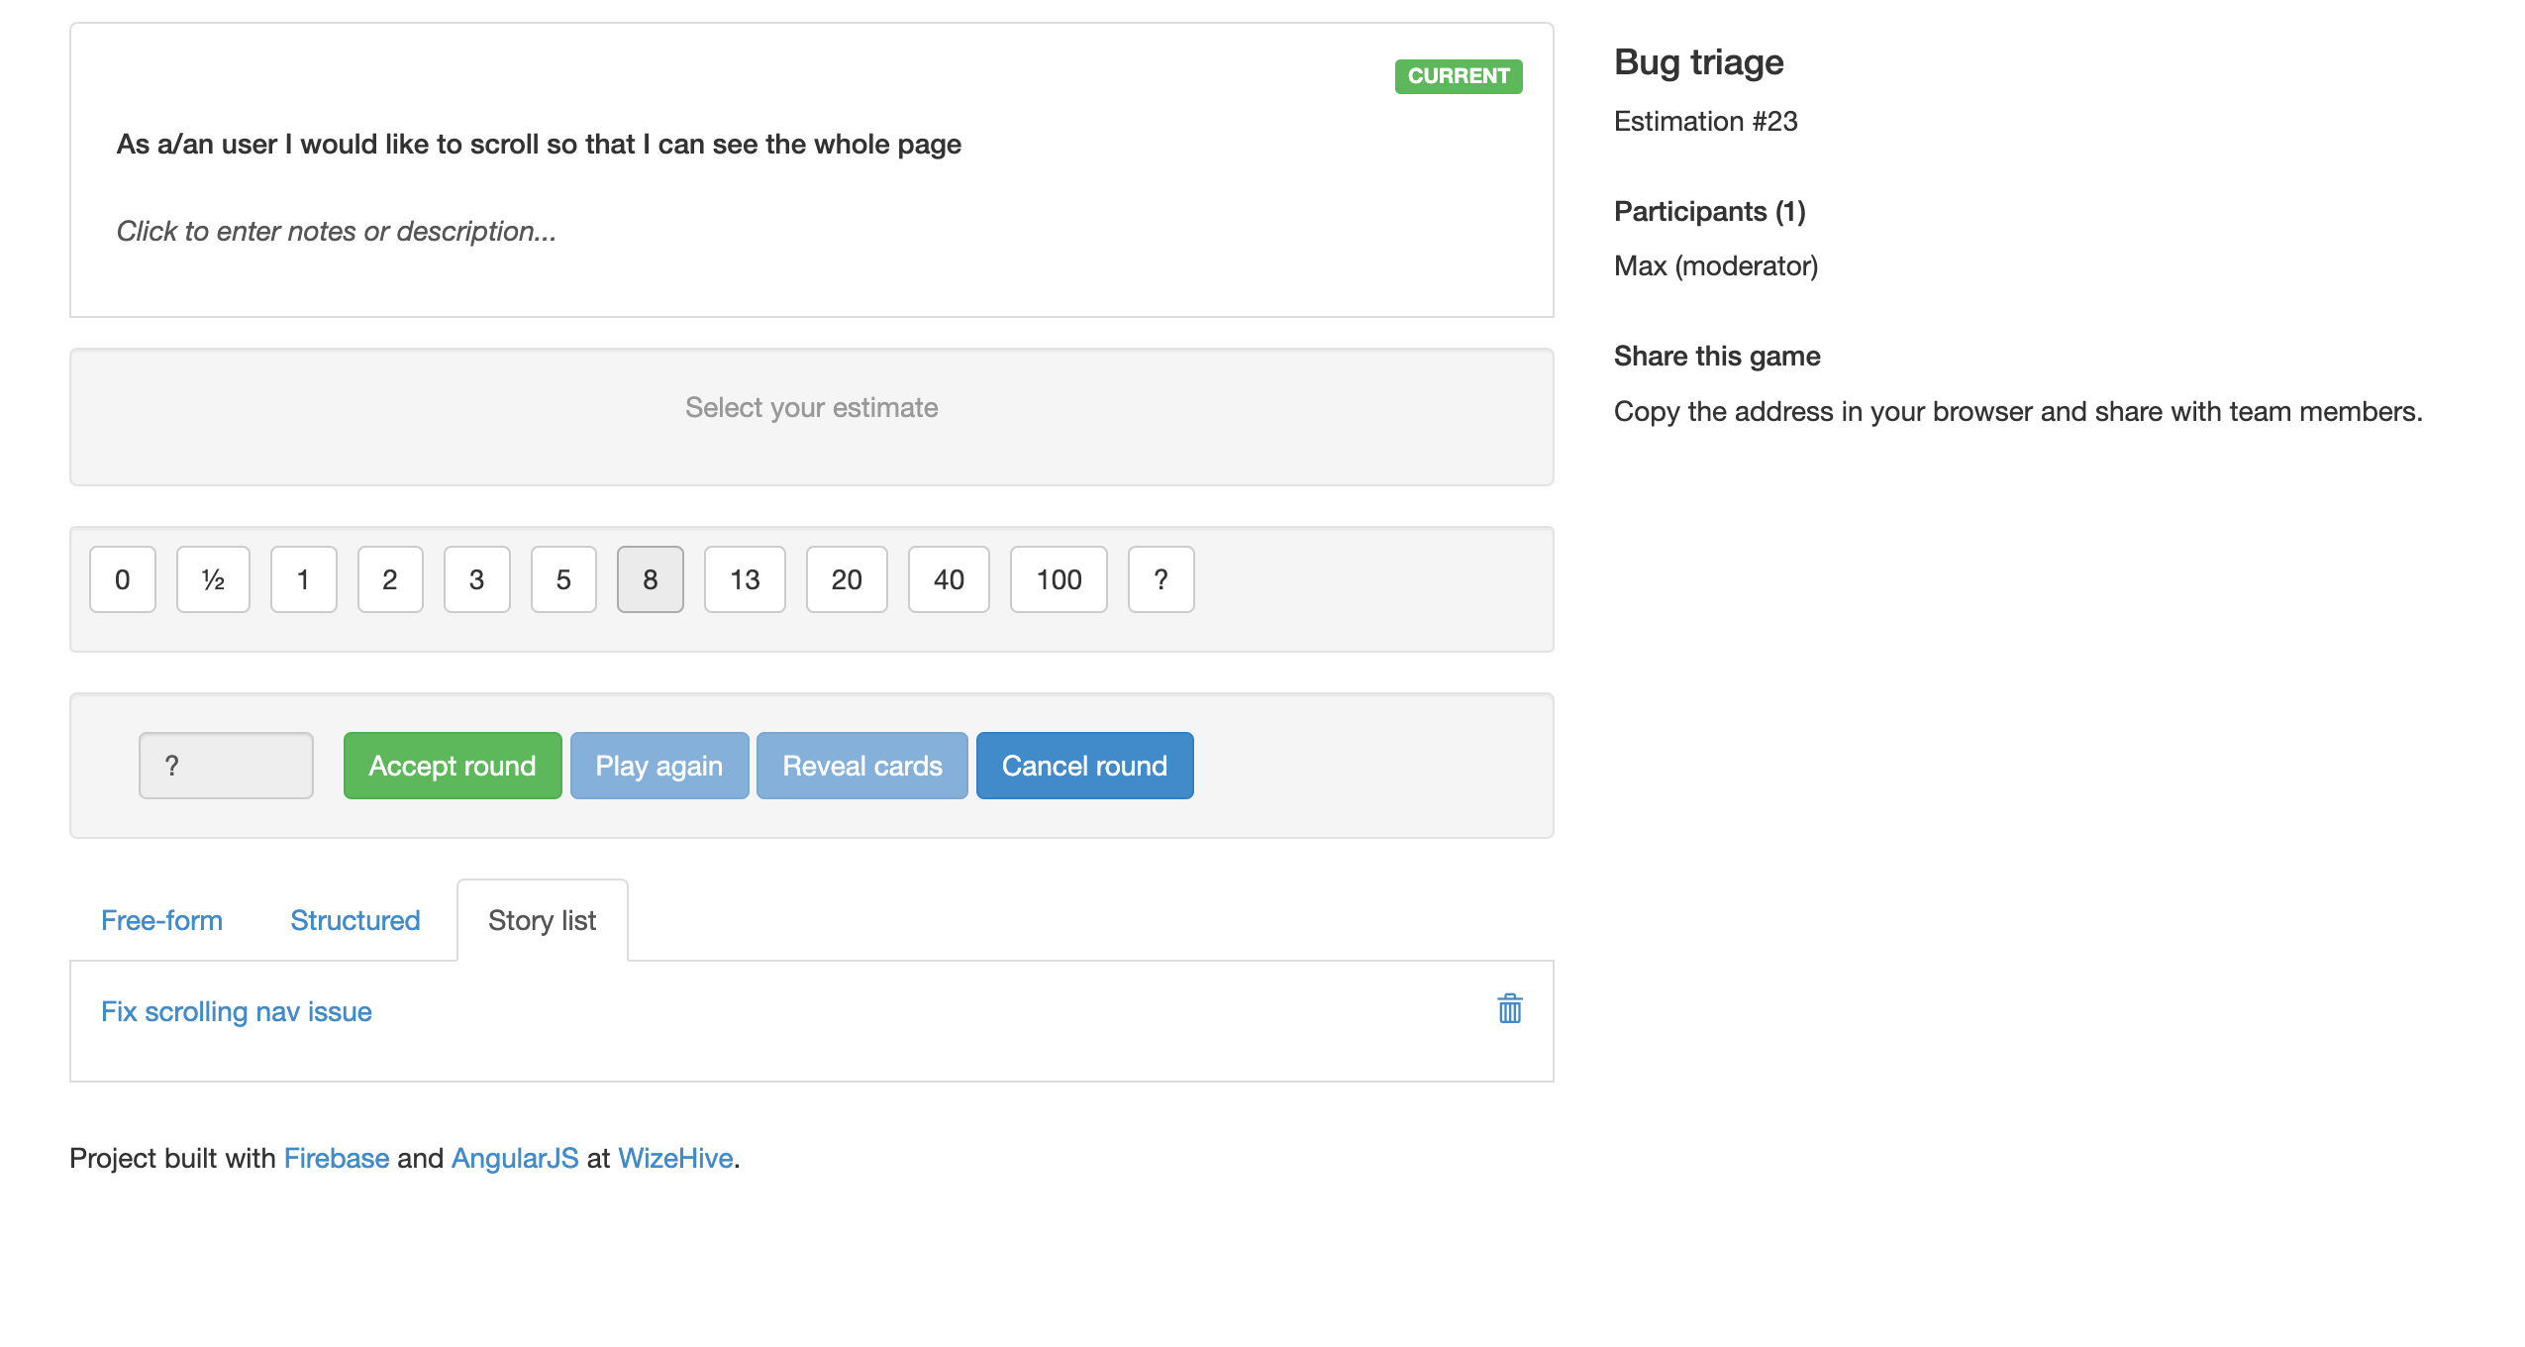Click the Play again button

point(658,765)
